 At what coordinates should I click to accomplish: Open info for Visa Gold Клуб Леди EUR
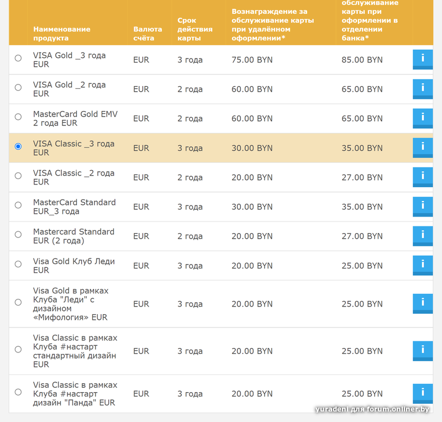[423, 265]
